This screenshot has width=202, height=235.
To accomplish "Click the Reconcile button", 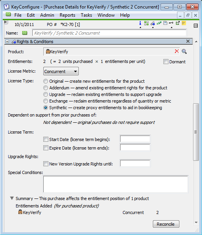I will pyautogui.click(x=166, y=224).
